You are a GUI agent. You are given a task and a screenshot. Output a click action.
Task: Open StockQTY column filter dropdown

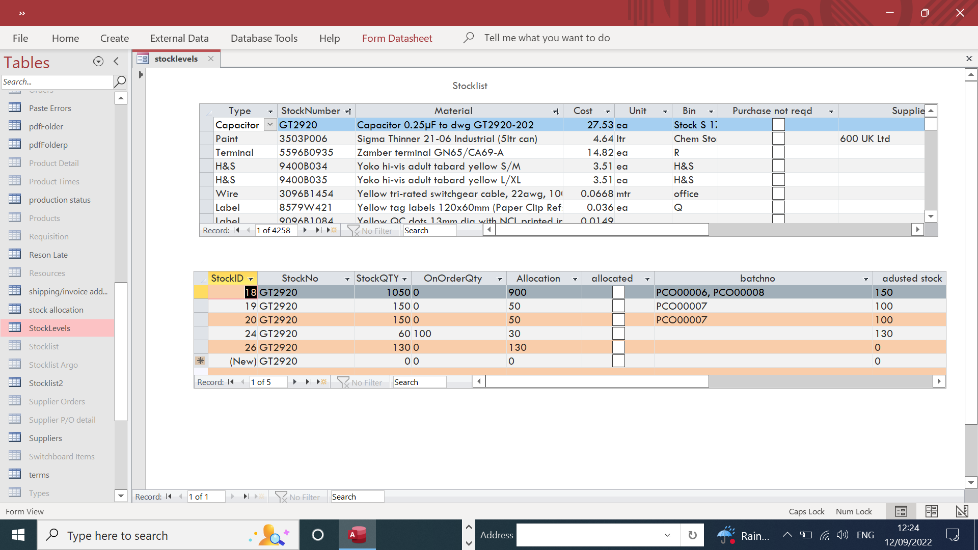click(x=404, y=279)
